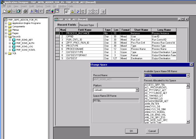Image resolution: width=196 pixels, height=139 pixels.
Task: Click the New document toolbar icon
Action: pos(4,11)
